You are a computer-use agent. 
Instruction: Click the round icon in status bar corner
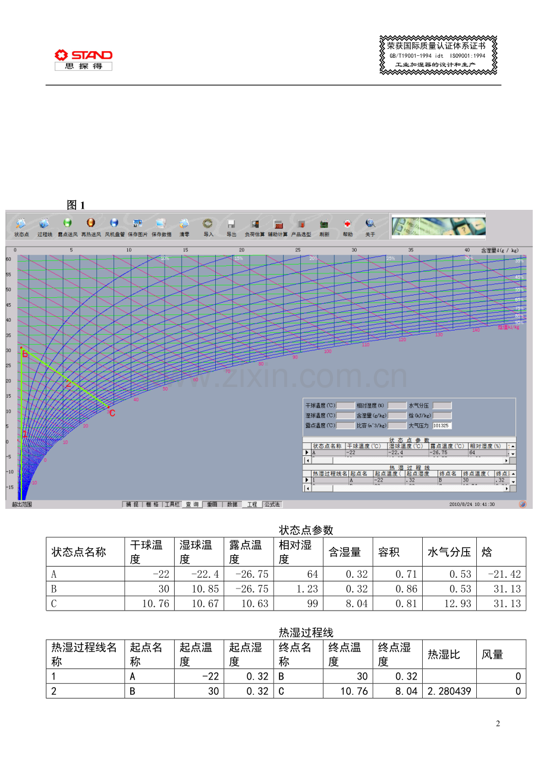(x=523, y=504)
